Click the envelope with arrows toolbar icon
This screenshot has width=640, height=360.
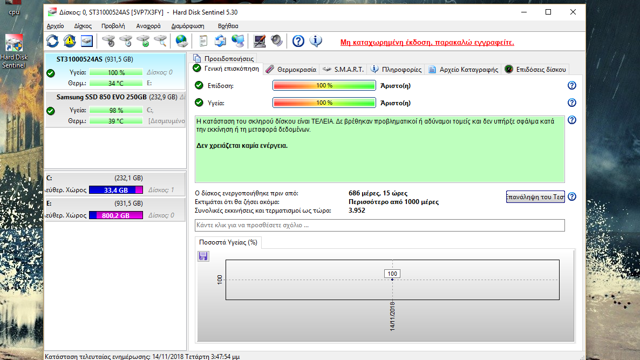click(220, 41)
